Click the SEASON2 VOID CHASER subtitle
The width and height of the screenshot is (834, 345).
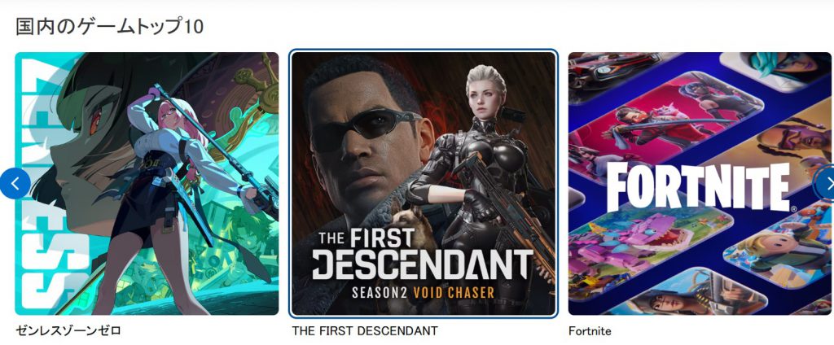tap(423, 292)
